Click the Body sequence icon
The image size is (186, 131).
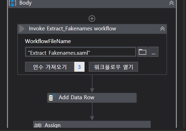[x=12, y=3]
